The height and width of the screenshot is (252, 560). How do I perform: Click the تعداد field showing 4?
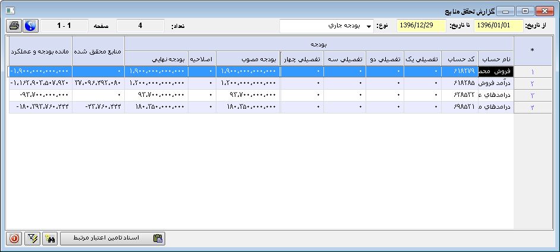coord(140,26)
